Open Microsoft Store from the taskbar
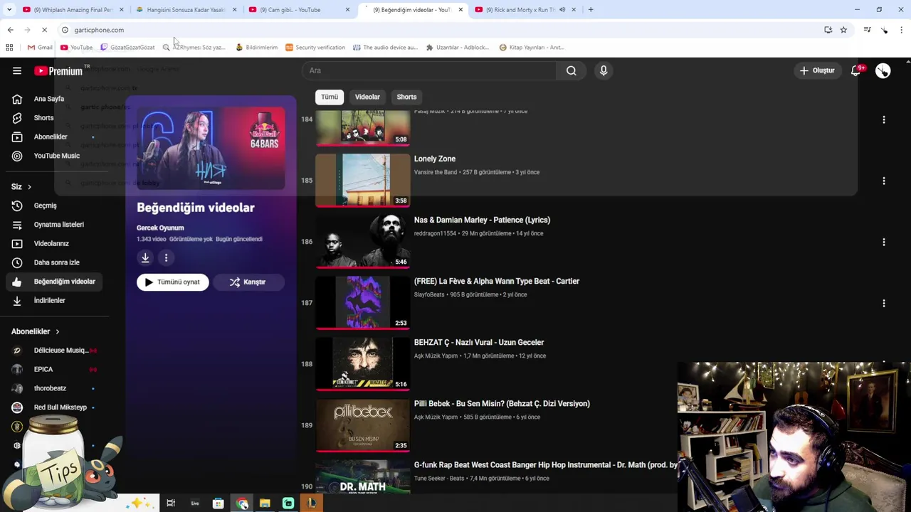911x512 pixels. [x=218, y=503]
